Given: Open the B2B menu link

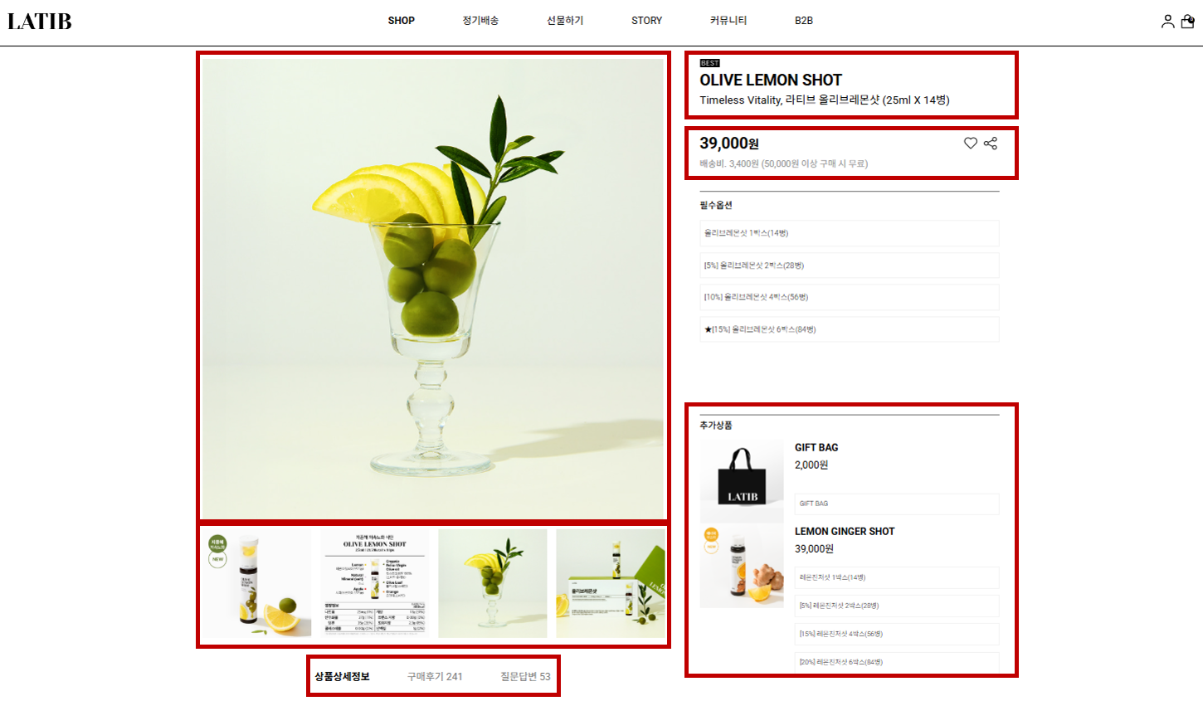Looking at the screenshot, I should [x=804, y=21].
